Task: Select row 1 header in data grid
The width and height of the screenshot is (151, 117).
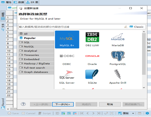Action: (9, 17)
